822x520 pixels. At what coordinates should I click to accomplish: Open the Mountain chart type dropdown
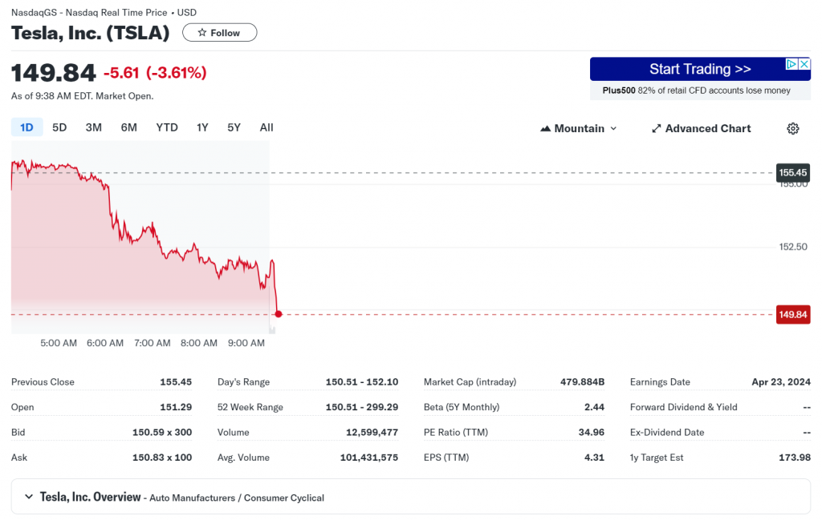pos(579,129)
